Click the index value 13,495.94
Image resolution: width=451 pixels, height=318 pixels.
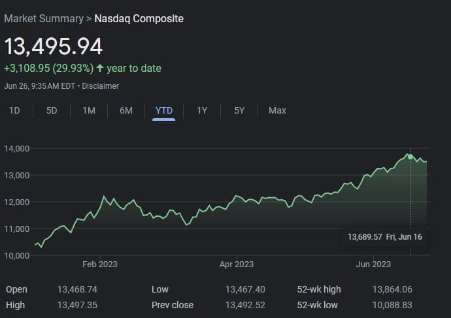(54, 46)
